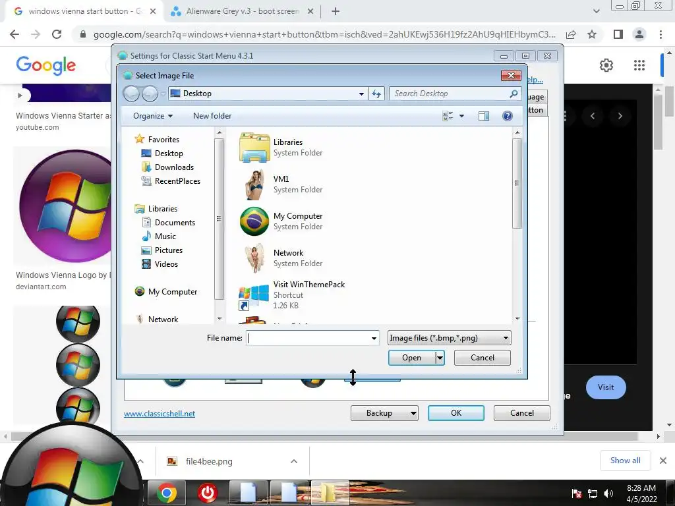Viewport: 675px width, 506px height.
Task: Click the next image arrow in Google preview
Action: coord(620,116)
